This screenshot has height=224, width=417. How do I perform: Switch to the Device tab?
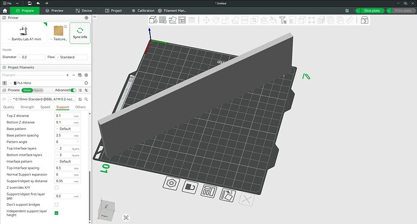point(83,11)
